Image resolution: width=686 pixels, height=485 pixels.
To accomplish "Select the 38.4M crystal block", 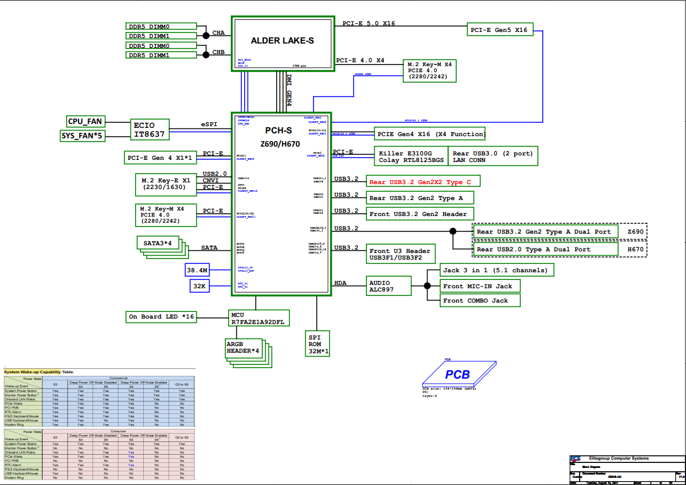I will pos(197,270).
